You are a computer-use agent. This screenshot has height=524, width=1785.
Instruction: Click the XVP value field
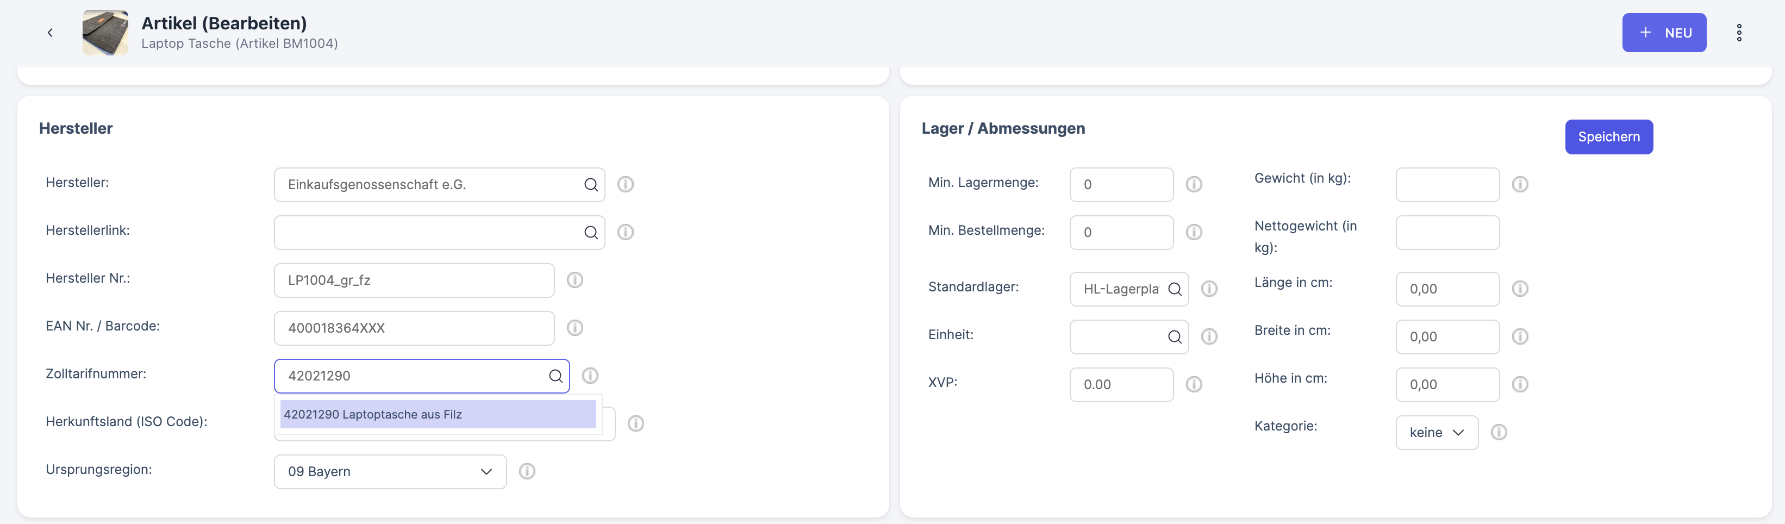(x=1120, y=385)
